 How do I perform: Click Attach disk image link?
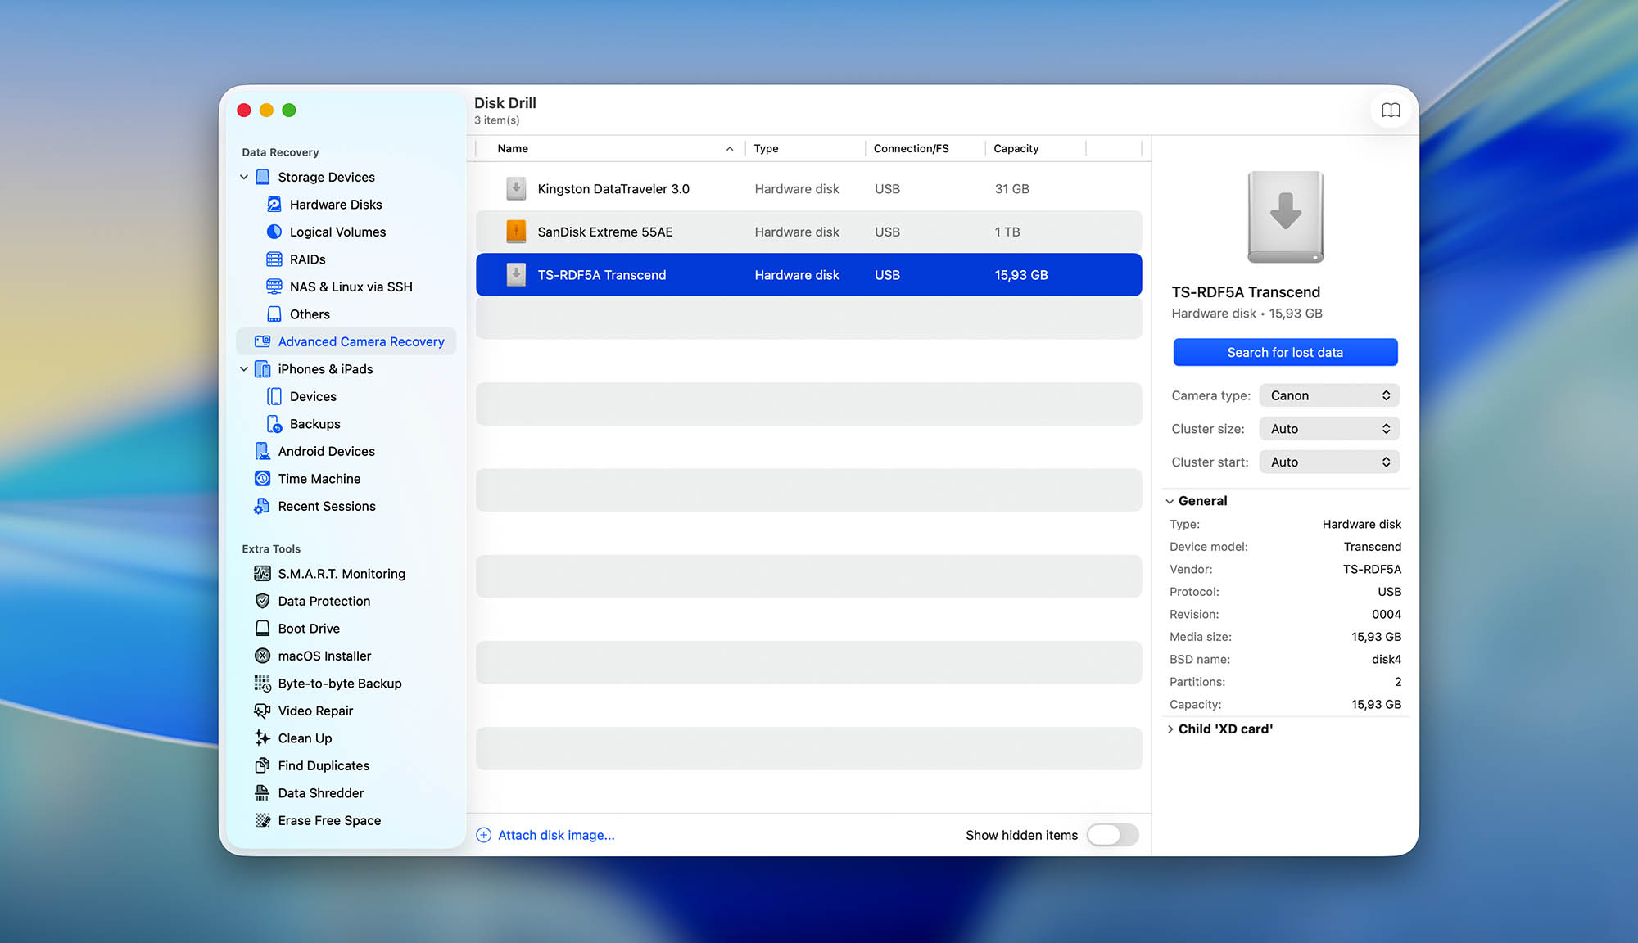(555, 835)
